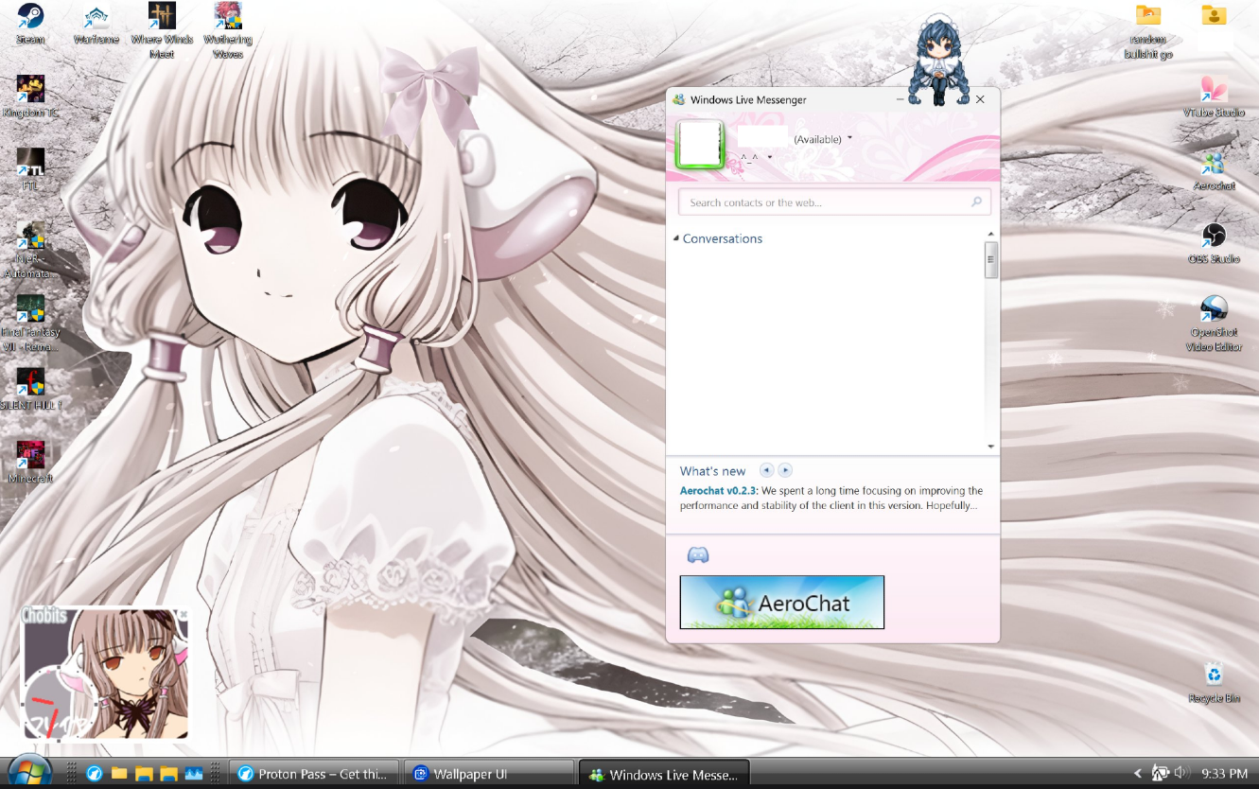Open the Aerochat v0.2.3 news link

tap(719, 491)
